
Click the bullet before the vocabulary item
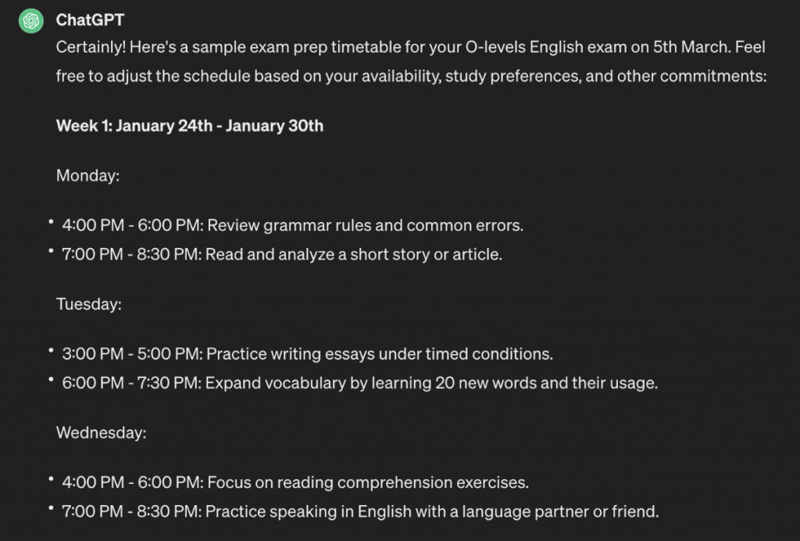[51, 380]
